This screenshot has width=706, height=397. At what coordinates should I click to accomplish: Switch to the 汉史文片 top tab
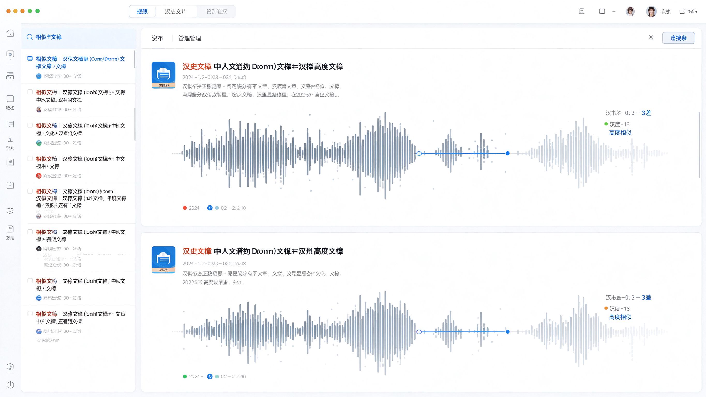click(175, 12)
